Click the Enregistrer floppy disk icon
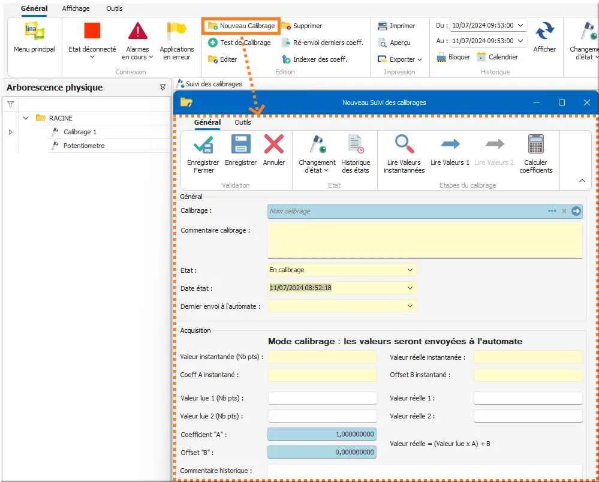The width and height of the screenshot is (599, 482). (240, 144)
